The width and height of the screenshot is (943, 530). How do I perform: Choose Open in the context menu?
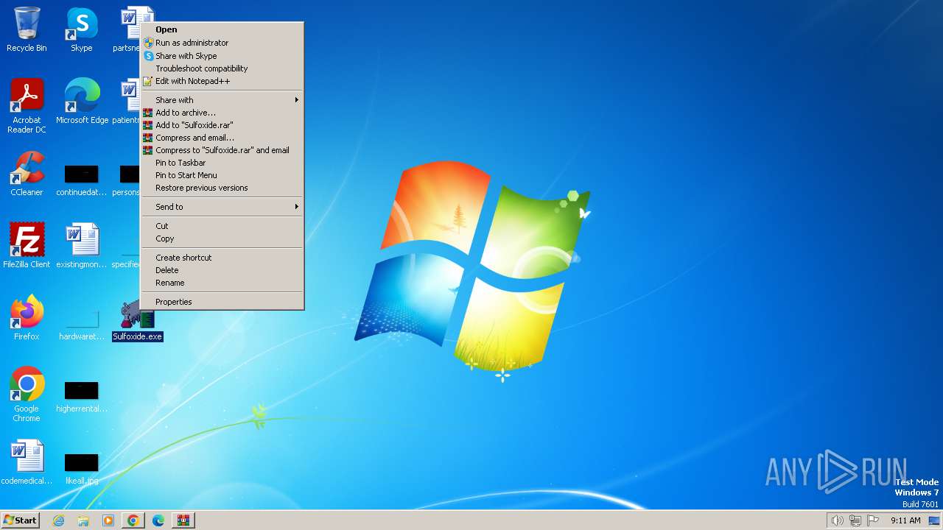click(x=222, y=29)
